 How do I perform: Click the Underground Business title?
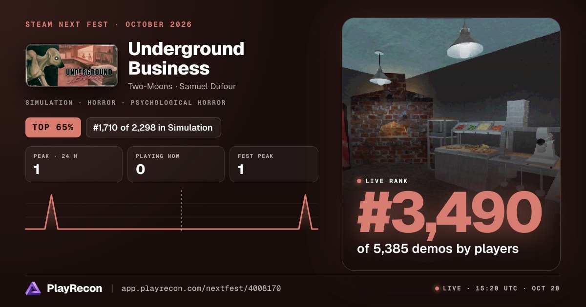(186, 58)
